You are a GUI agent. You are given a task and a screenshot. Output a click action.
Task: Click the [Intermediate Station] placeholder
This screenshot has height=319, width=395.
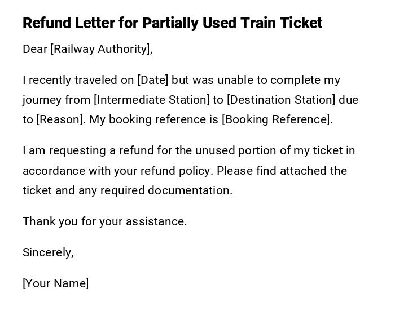point(151,100)
